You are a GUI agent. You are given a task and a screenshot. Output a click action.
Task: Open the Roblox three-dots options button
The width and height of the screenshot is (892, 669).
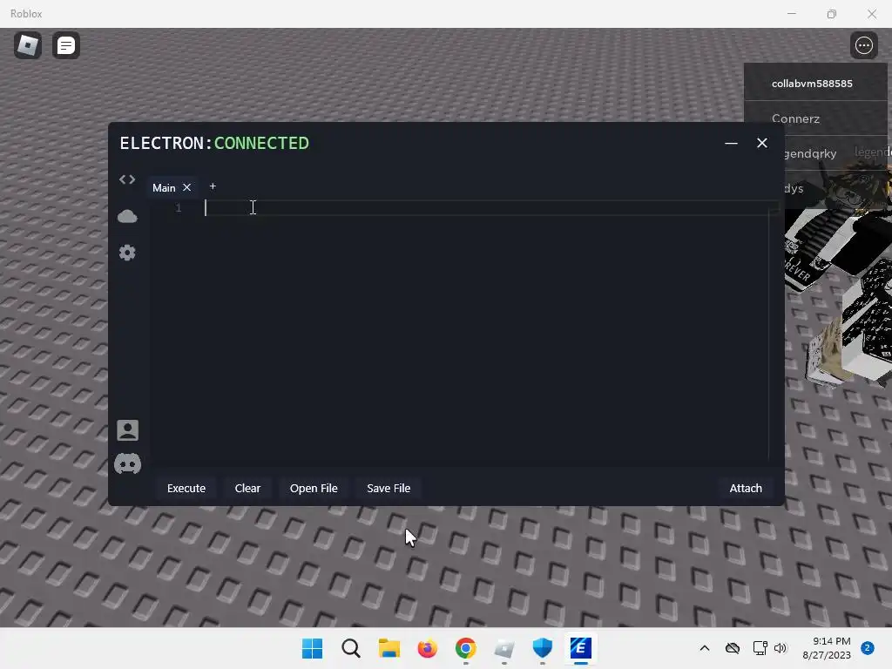(863, 45)
